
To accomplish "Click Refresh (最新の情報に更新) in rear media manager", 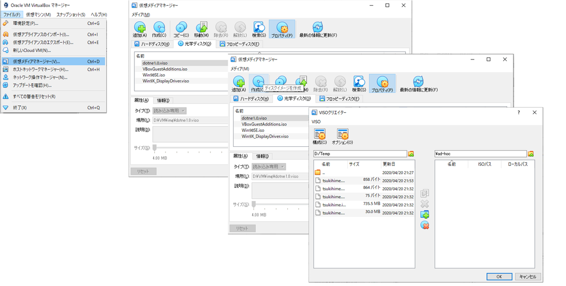I will click(318, 28).
